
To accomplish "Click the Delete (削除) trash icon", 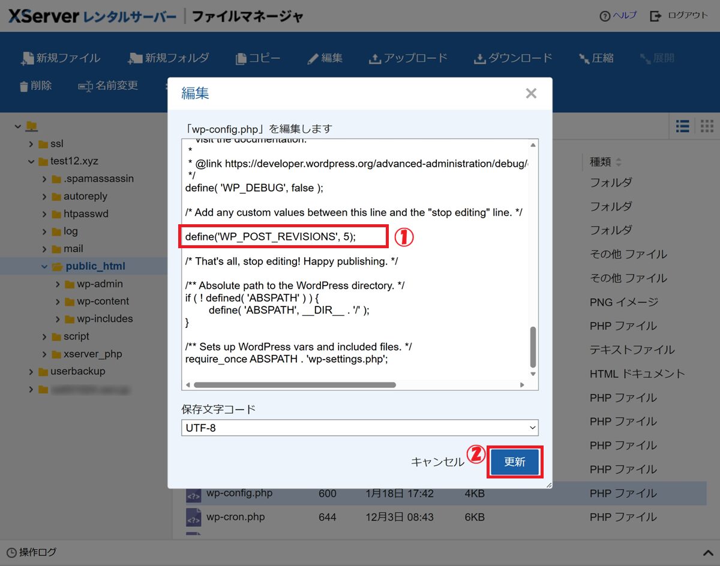I will coord(24,86).
